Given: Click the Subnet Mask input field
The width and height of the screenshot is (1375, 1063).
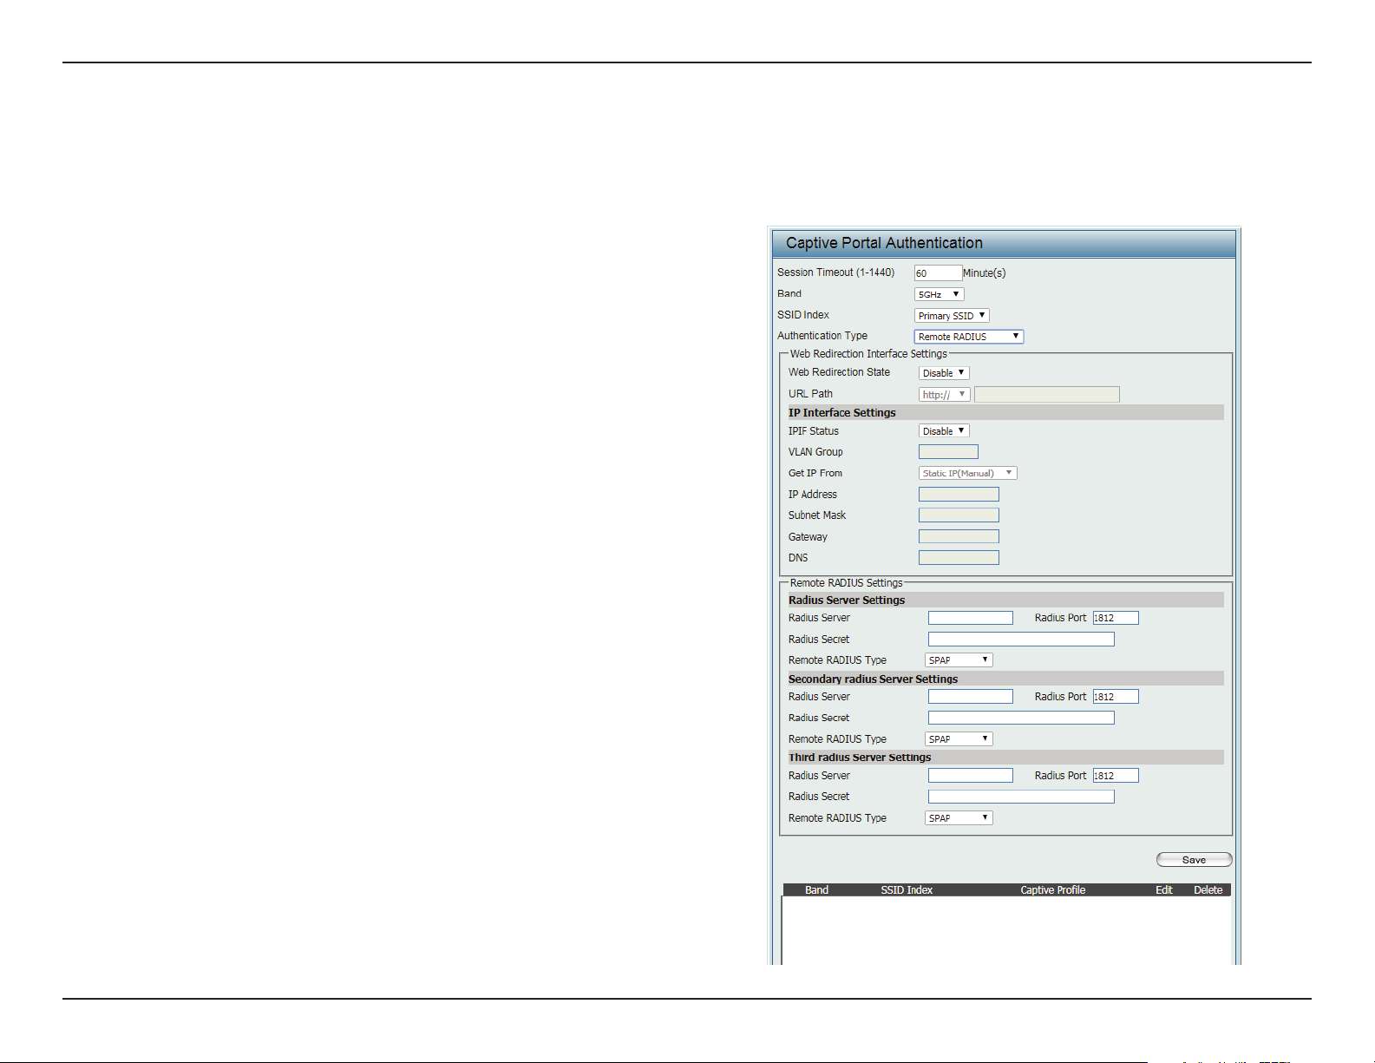Looking at the screenshot, I should [959, 515].
